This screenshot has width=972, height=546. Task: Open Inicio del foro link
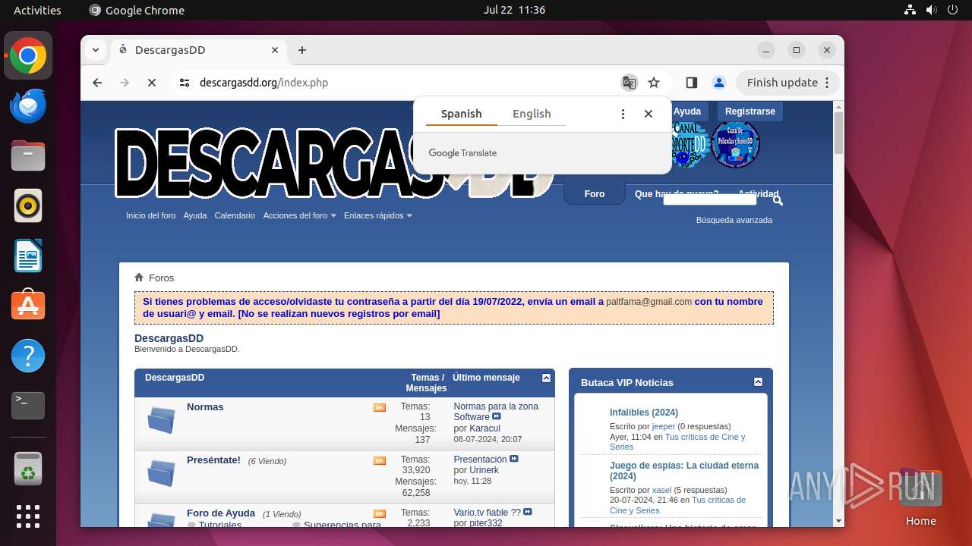point(150,215)
